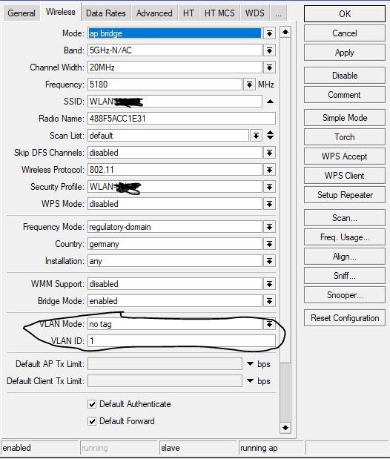The width and height of the screenshot is (390, 459).
Task: Click the Apply button
Action: [x=345, y=53]
